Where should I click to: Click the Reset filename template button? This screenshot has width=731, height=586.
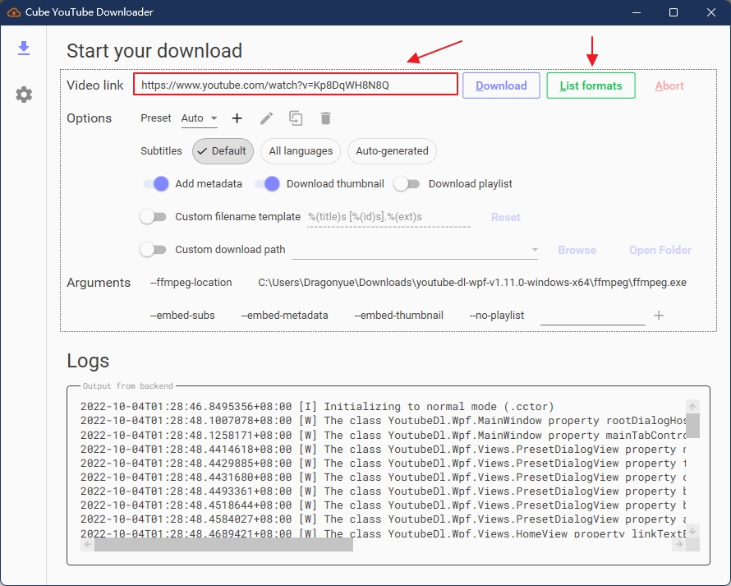(x=506, y=218)
